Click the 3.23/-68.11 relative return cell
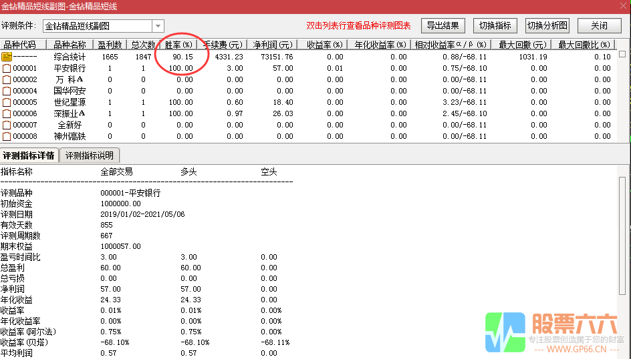 pyautogui.click(x=465, y=102)
